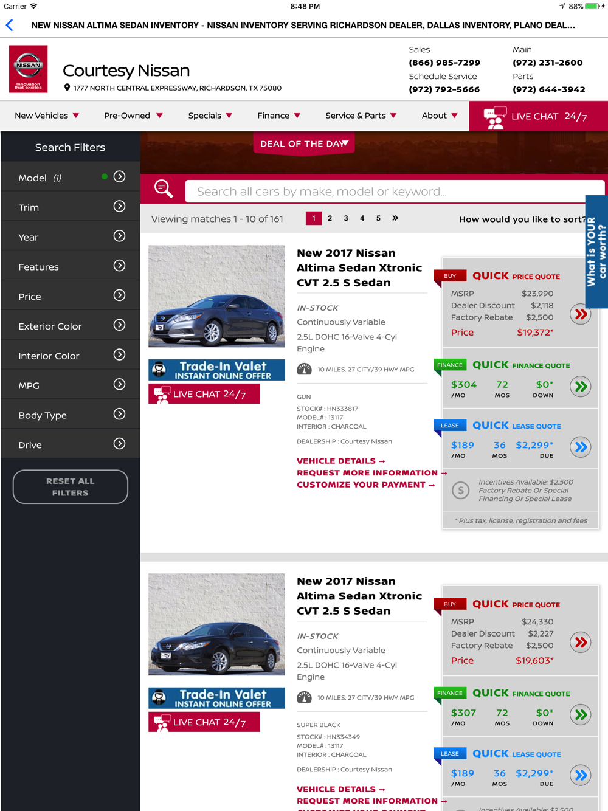The height and width of the screenshot is (811, 608).
Task: Open the black Altima photo
Action: click(216, 624)
